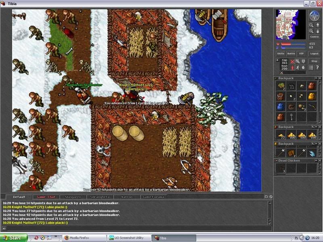Pick the key item in the Backpack
The height and width of the screenshot is (242, 323).
(291, 117)
